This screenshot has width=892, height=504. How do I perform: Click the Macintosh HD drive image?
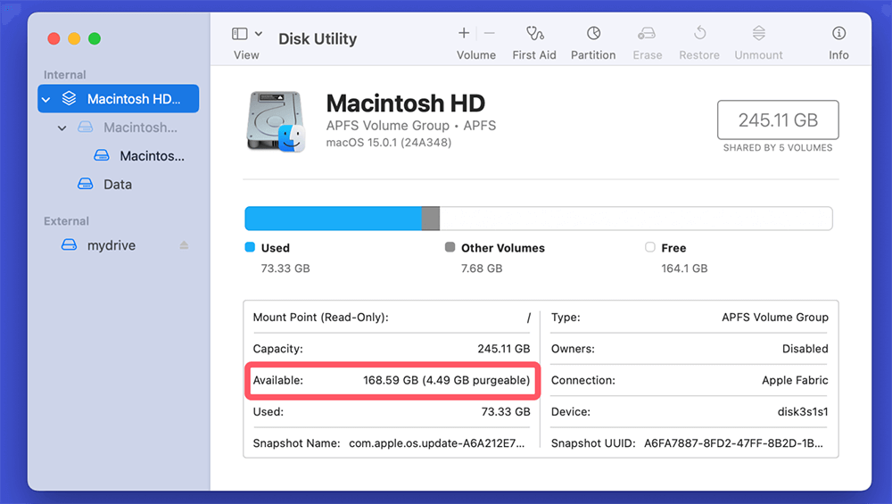pos(276,121)
